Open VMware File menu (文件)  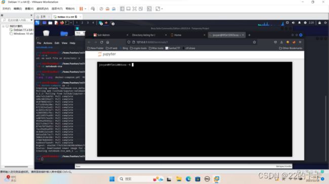pos(6,9)
